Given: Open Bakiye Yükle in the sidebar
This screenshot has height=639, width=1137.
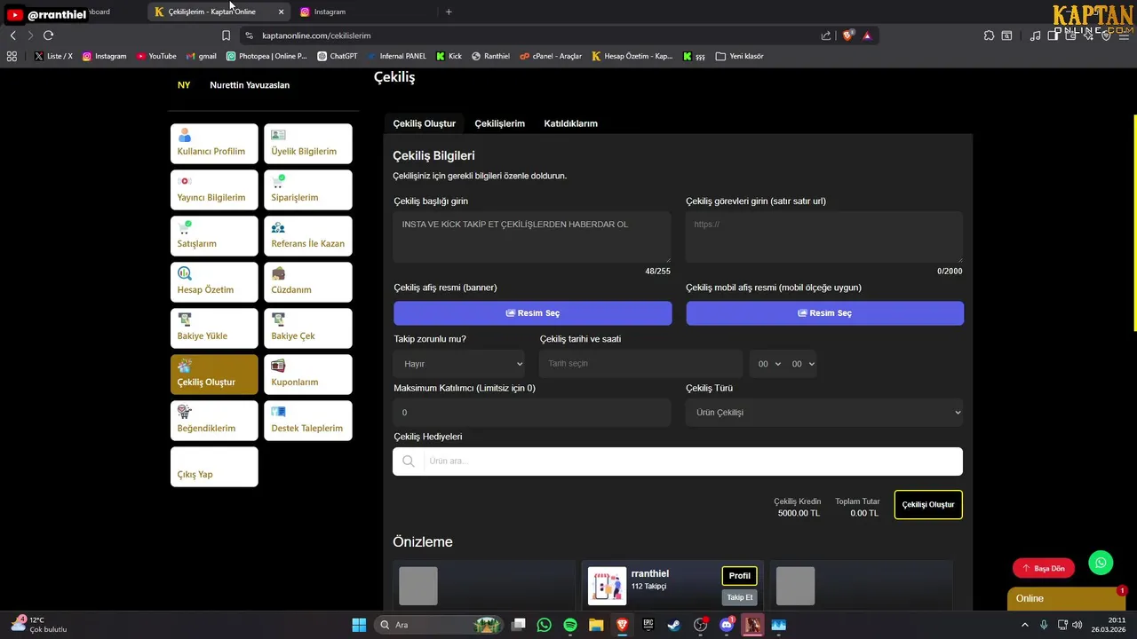Looking at the screenshot, I should pyautogui.click(x=214, y=328).
